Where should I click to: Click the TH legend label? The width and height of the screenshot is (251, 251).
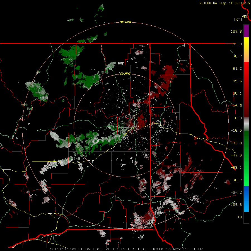tap(240, 217)
